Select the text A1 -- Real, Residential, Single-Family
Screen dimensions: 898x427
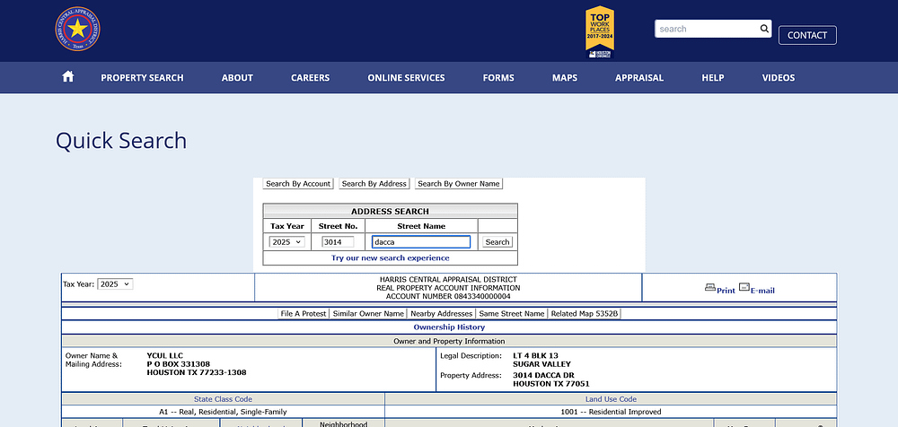coord(223,412)
